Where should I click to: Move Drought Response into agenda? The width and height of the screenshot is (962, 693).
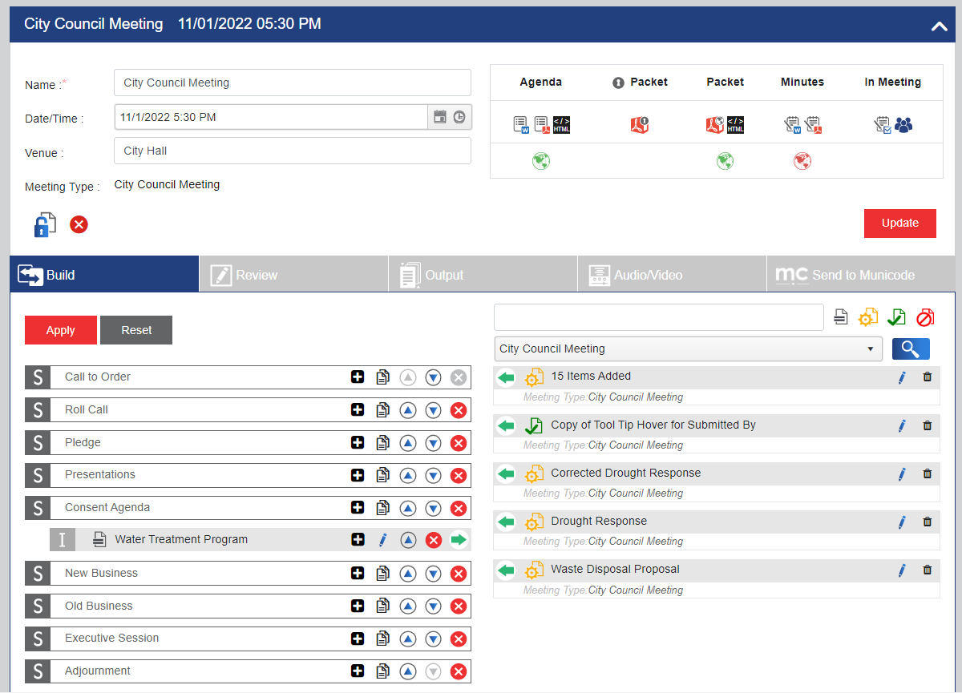pyautogui.click(x=506, y=522)
